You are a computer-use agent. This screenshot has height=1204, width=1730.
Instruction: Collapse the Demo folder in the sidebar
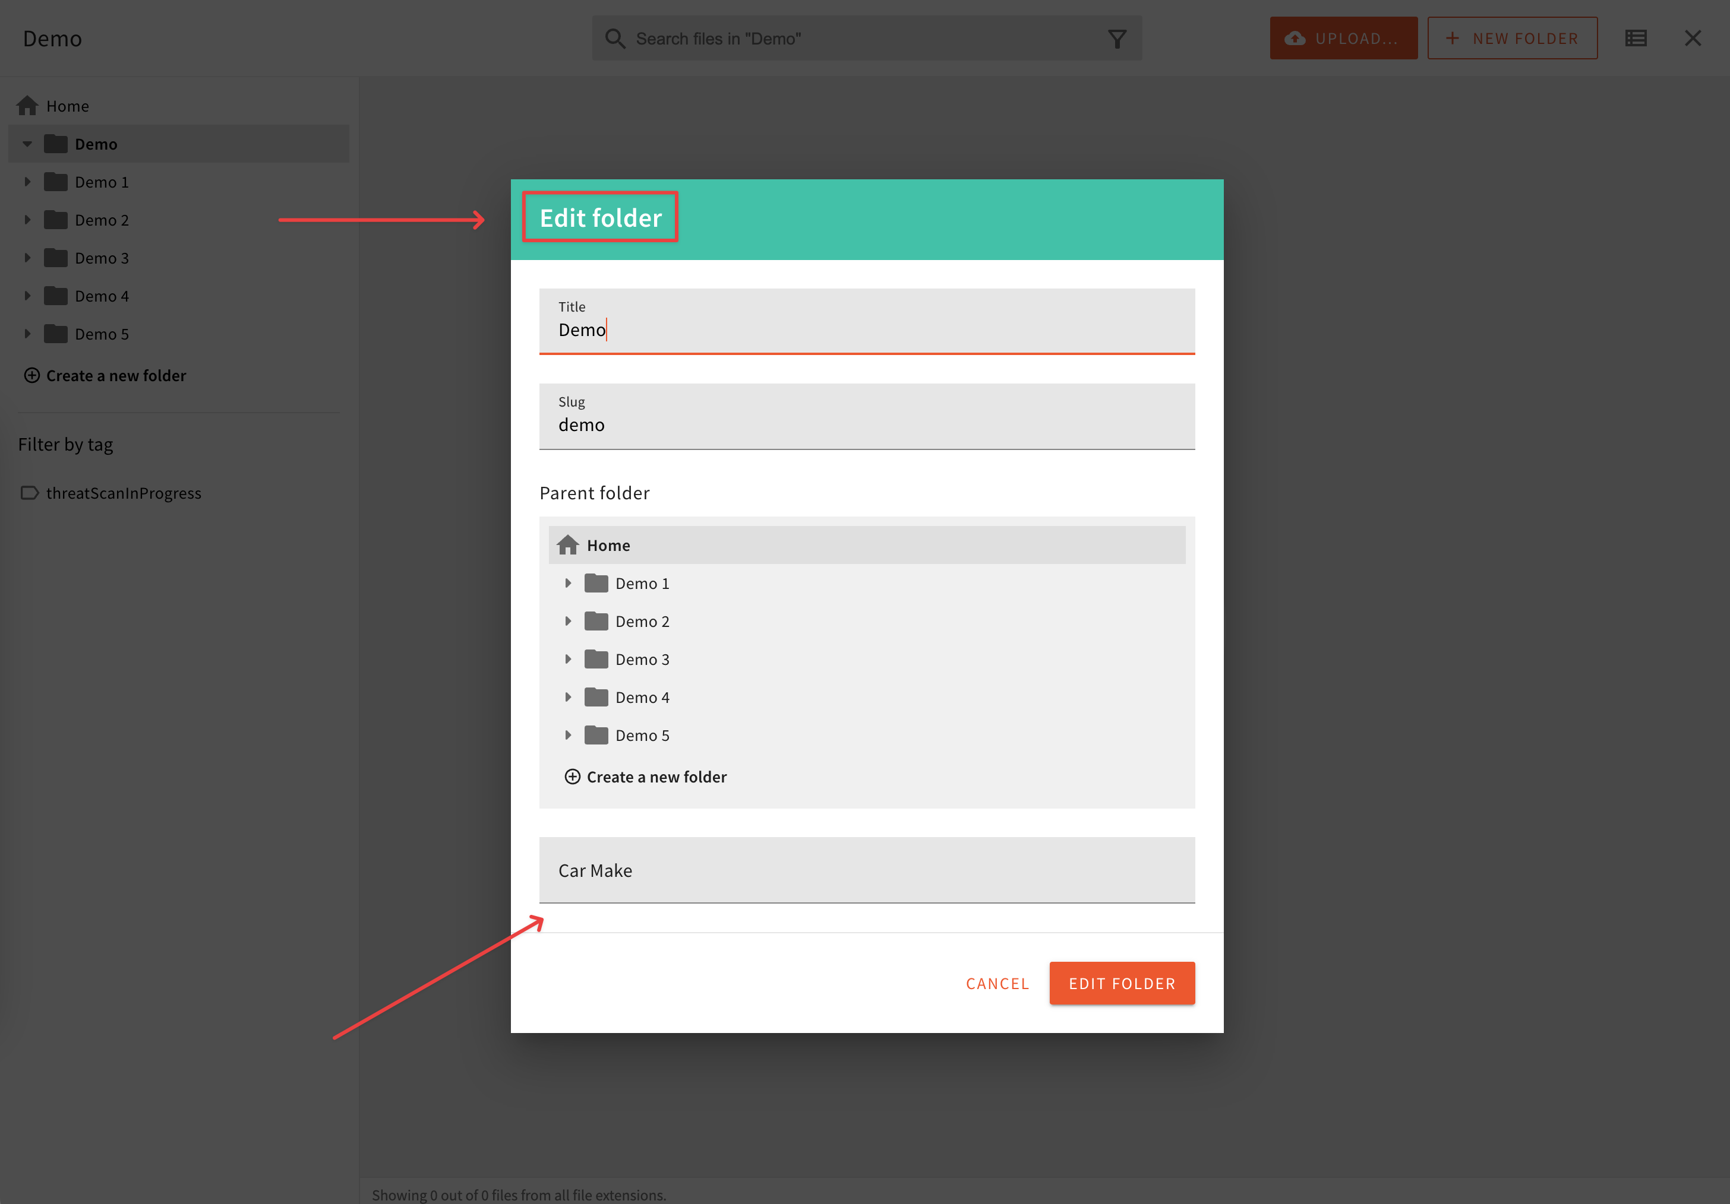(28, 143)
